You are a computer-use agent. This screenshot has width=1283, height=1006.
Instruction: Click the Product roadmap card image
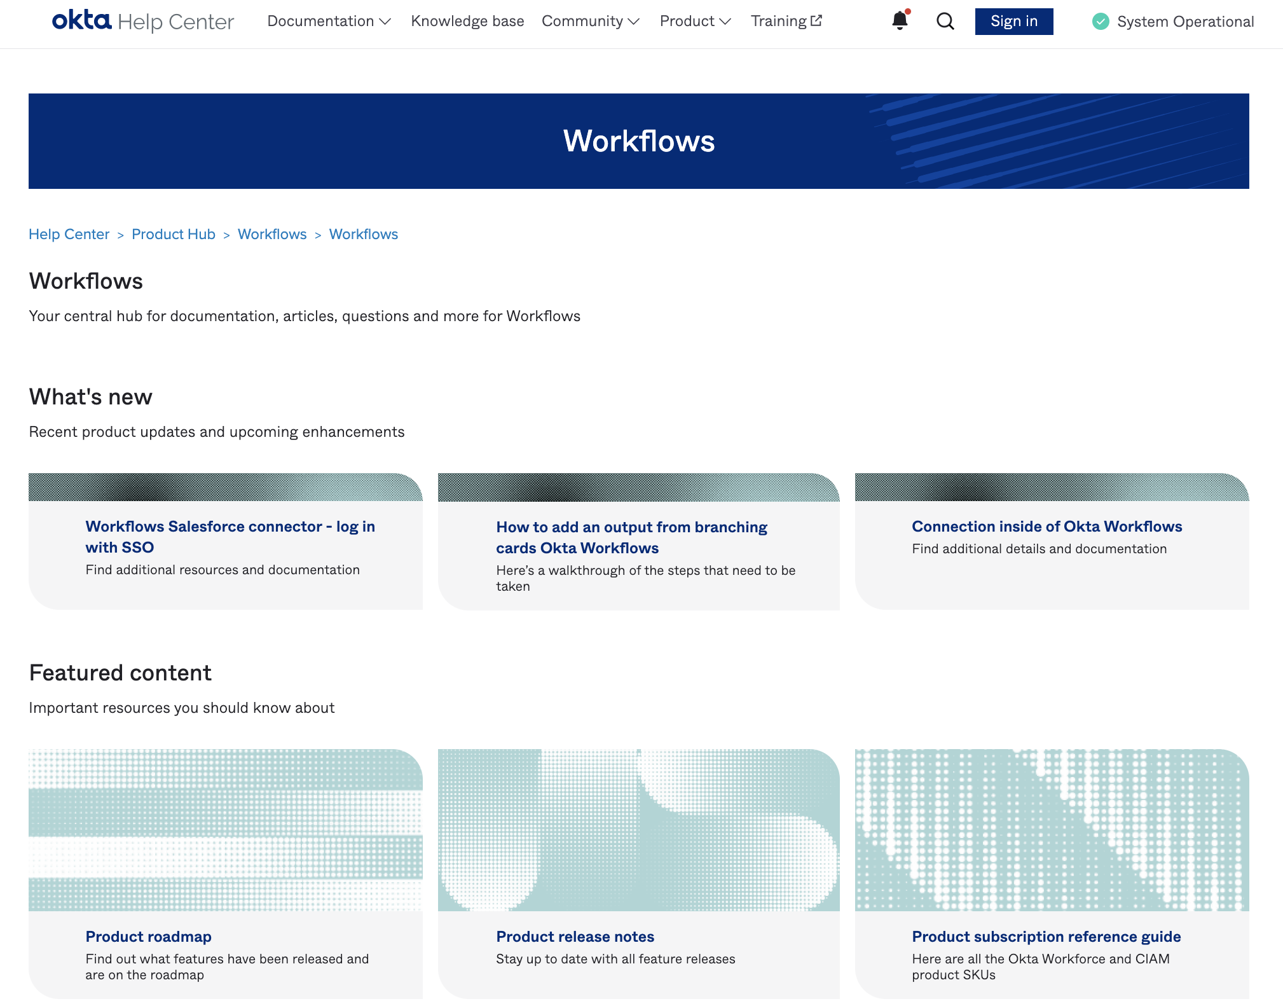pos(226,830)
